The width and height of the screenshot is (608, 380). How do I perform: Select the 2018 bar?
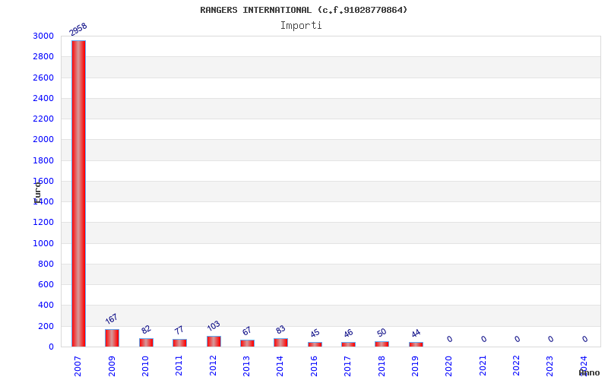coord(382,344)
